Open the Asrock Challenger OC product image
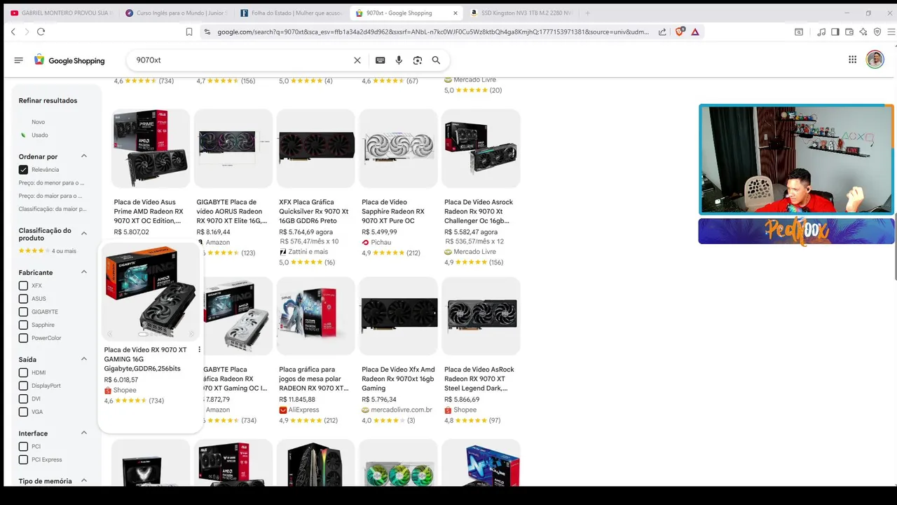Screen dimensions: 897x505 tap(481, 148)
